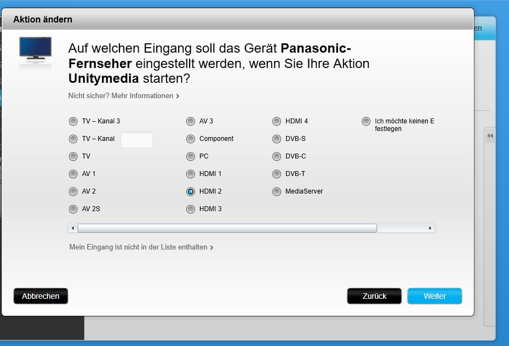Click the left scroll arrow of the list
The width and height of the screenshot is (509, 346).
pos(72,228)
